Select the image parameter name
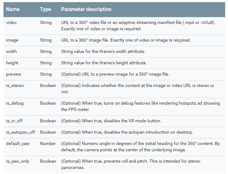Screen dimensions: 228x174 pos(12,40)
